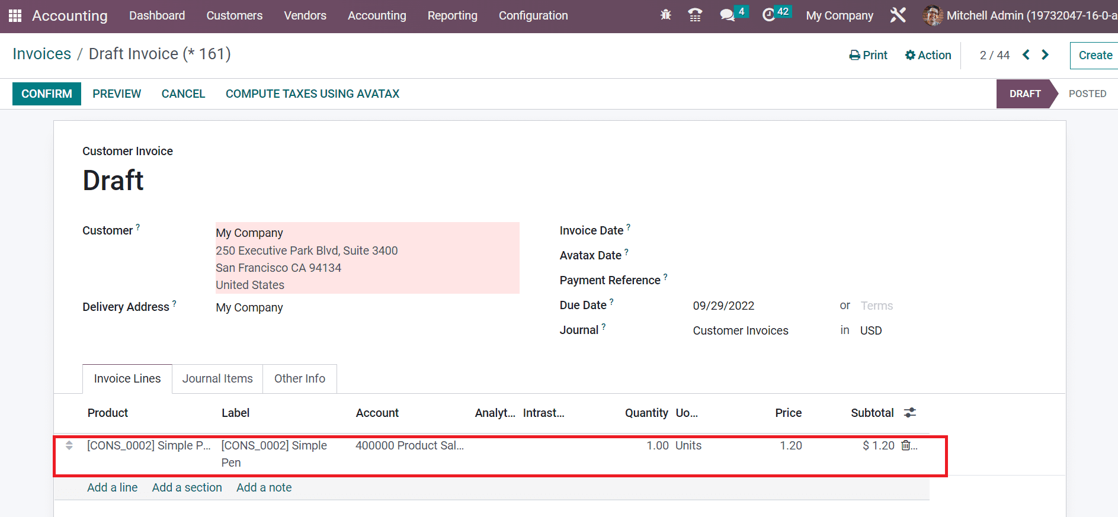Click Mitchell Admin avatar picture
The height and width of the screenshot is (517, 1118).
pyautogui.click(x=933, y=15)
